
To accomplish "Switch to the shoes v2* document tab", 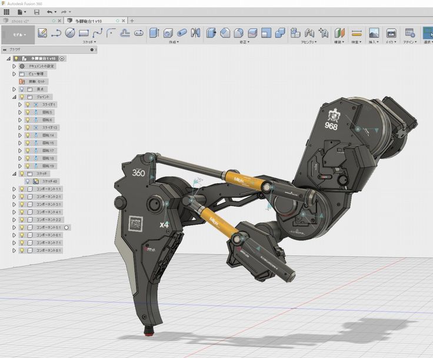I will (21, 21).
